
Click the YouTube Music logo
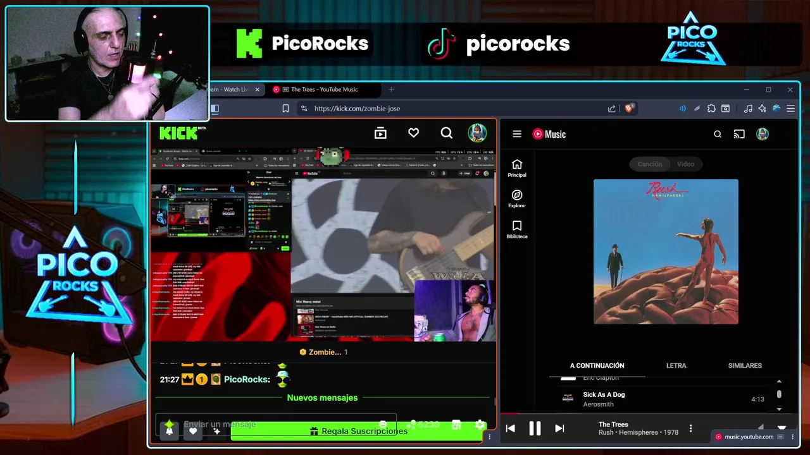point(549,134)
